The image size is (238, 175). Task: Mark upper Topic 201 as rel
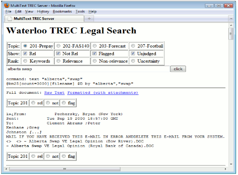[x=33, y=103]
